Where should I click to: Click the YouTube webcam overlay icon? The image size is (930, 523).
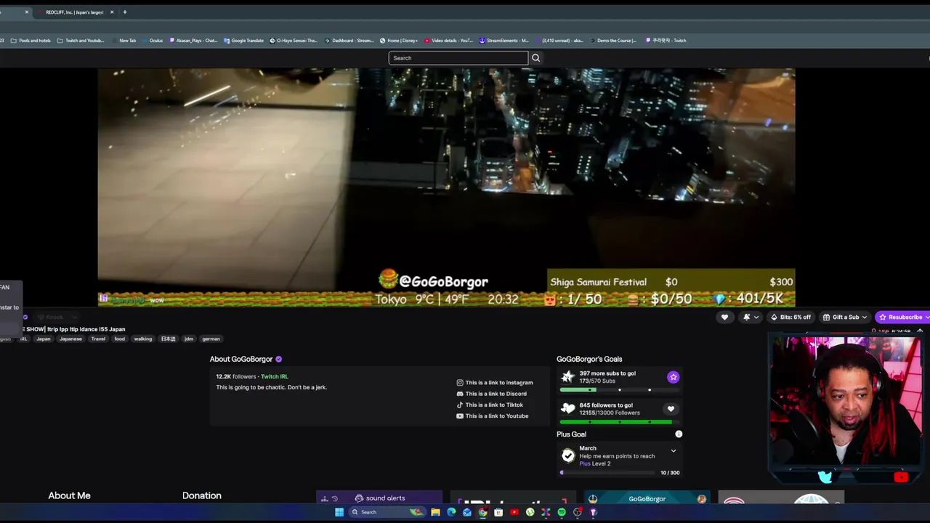click(x=901, y=477)
